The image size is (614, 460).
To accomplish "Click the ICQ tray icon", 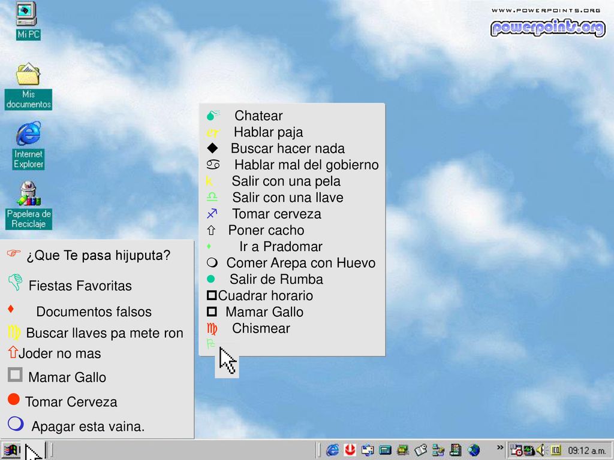I will [556, 450].
